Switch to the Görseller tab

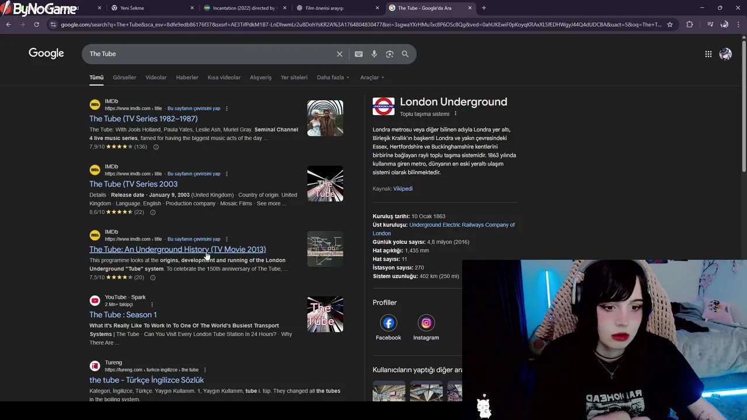(x=124, y=78)
